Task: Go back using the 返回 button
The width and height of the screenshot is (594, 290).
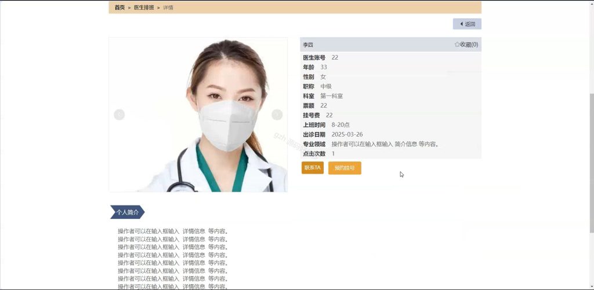Action: coord(467,24)
